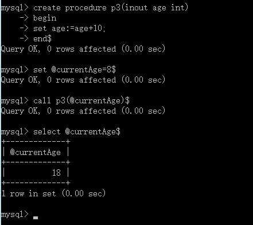Click the 'select @currentAge$' command

(x=77, y=132)
